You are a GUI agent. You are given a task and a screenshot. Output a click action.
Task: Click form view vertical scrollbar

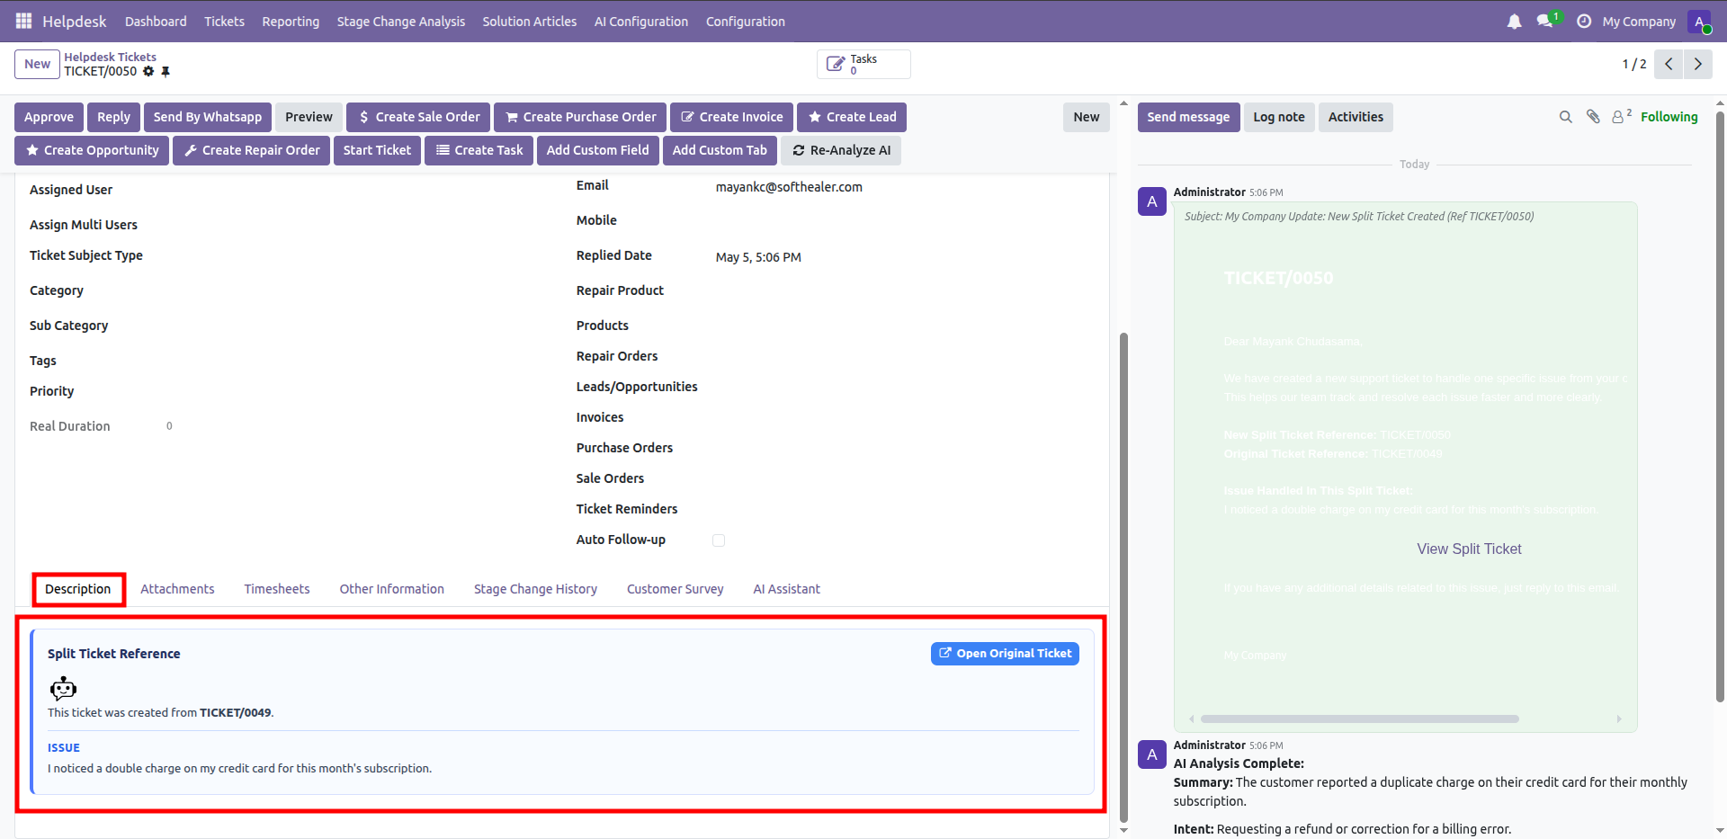pyautogui.click(x=1123, y=576)
